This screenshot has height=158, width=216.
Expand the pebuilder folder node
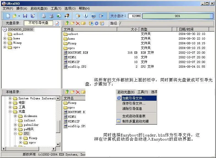[x=15, y=125]
